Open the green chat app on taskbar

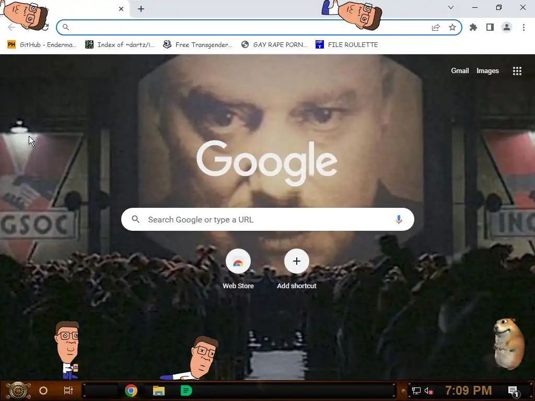pos(187,391)
